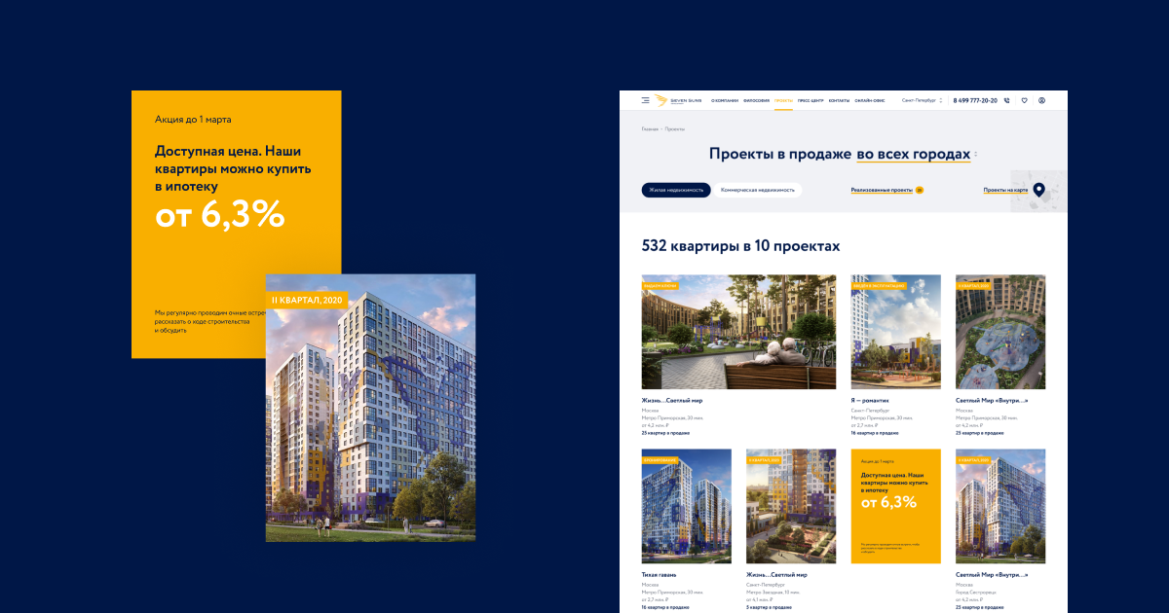Screen dimensions: 1169x613
Task: Open the Контакты menu item
Action: 839,100
